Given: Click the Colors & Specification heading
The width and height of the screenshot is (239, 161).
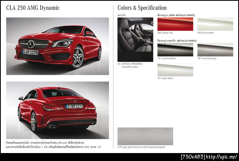Looking at the screenshot, I should (142, 8).
